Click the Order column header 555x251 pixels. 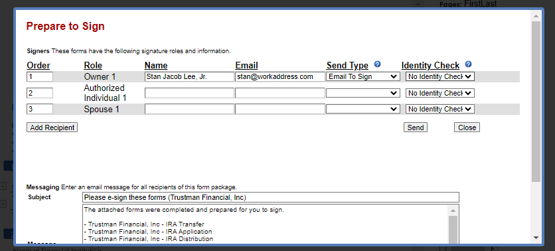point(39,66)
